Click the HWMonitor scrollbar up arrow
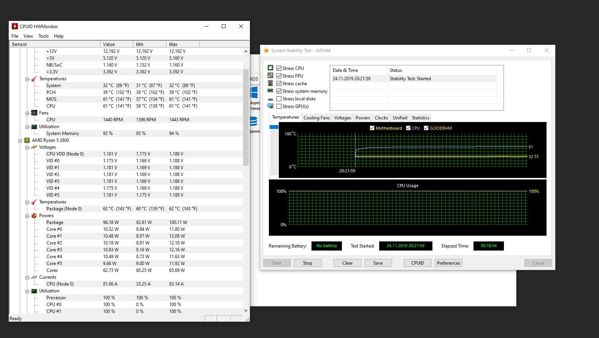This screenshot has width=599, height=338. coord(246,51)
